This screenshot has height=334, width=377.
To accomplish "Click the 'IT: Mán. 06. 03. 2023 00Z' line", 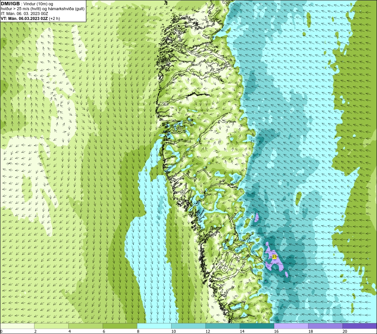I will [24, 14].
